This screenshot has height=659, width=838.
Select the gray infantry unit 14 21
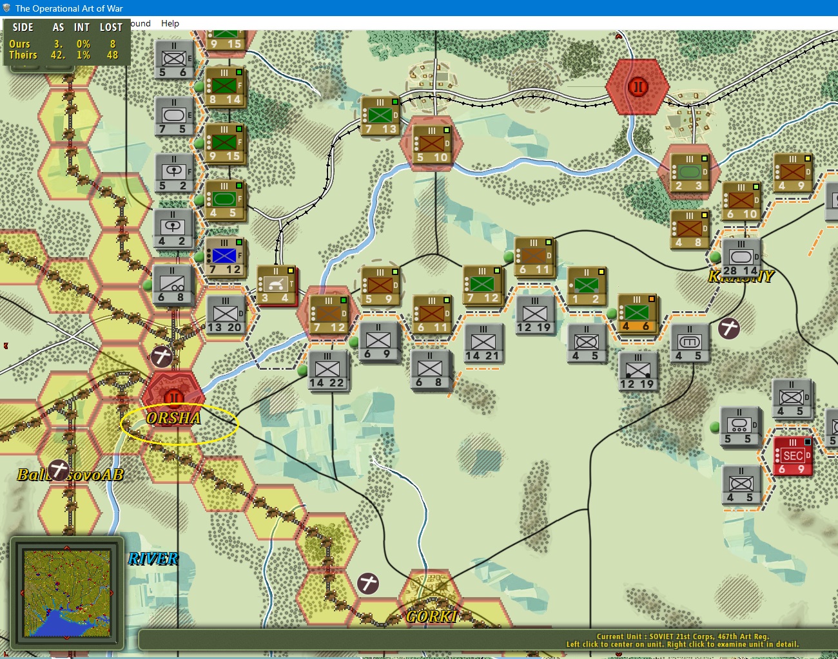483,343
